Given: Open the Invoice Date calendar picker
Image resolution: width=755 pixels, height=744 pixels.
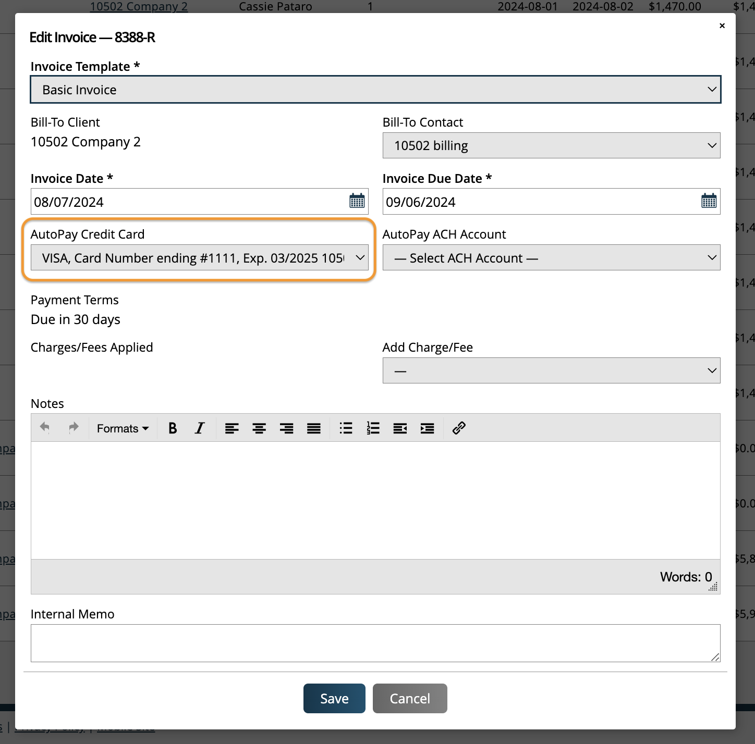Looking at the screenshot, I should [x=357, y=201].
